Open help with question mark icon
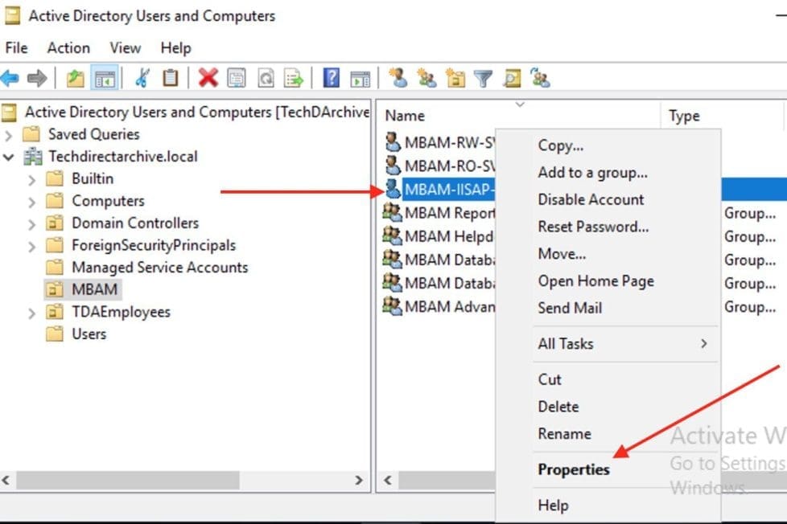The image size is (787, 524). [330, 78]
